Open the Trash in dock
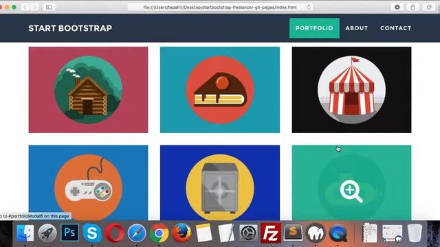This screenshot has width=440, height=247. pyautogui.click(x=415, y=233)
